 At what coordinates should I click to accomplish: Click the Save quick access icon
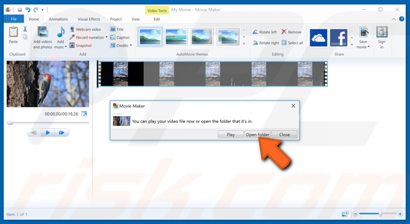(20, 10)
